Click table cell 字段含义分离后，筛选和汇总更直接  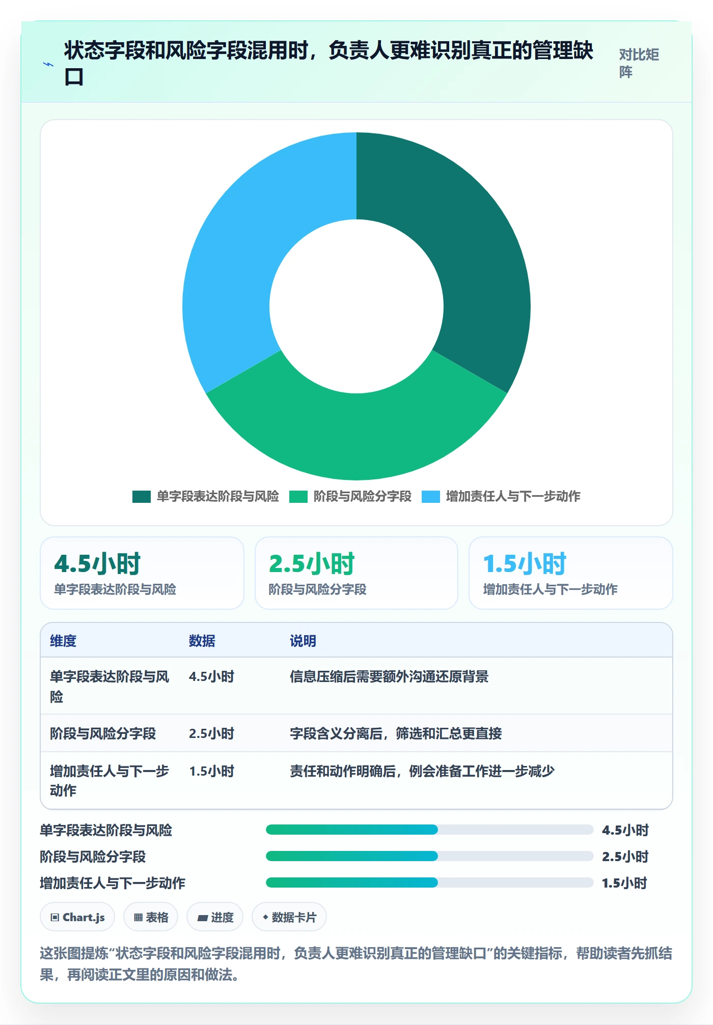tap(396, 733)
